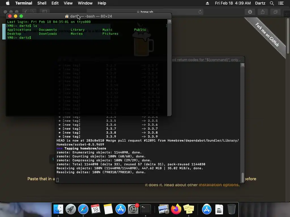The height and width of the screenshot is (217, 290).
Task: Open App Store icon next to Trash side
Action: coord(206,209)
